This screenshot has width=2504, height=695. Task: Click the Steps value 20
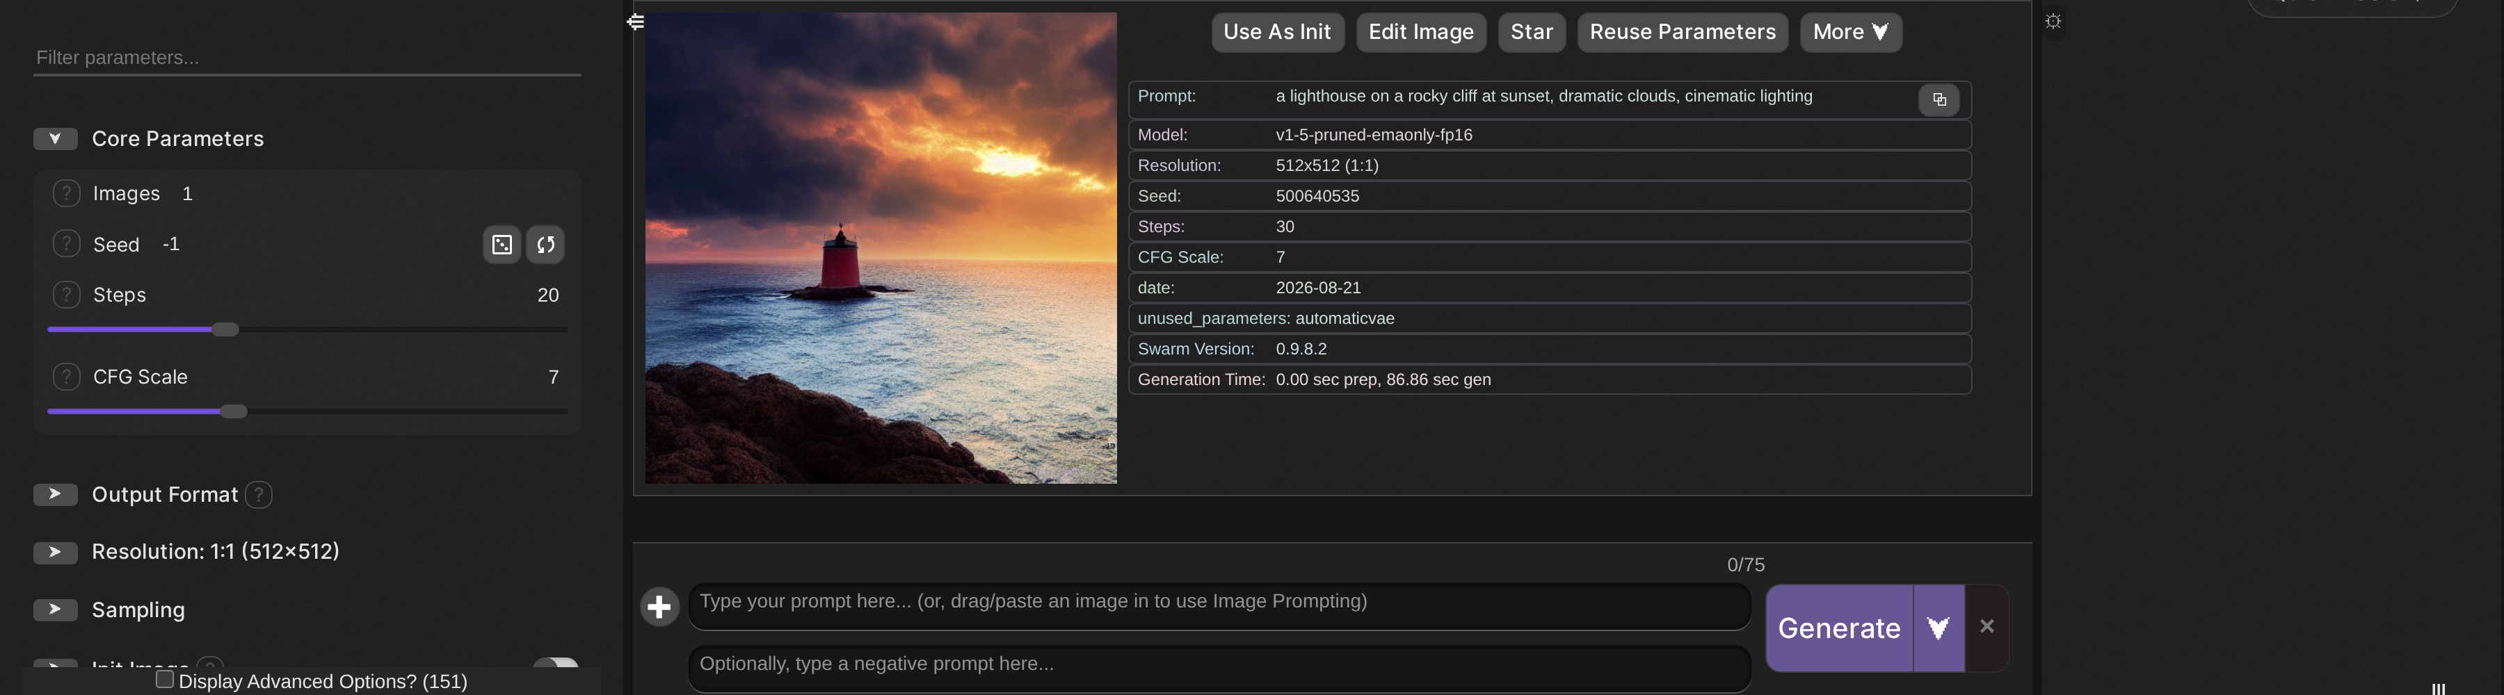(548, 295)
